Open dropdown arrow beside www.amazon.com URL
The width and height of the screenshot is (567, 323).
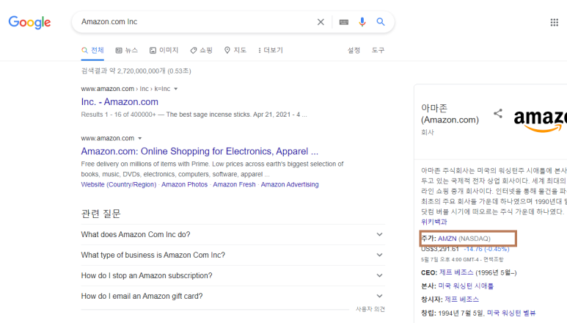(140, 138)
